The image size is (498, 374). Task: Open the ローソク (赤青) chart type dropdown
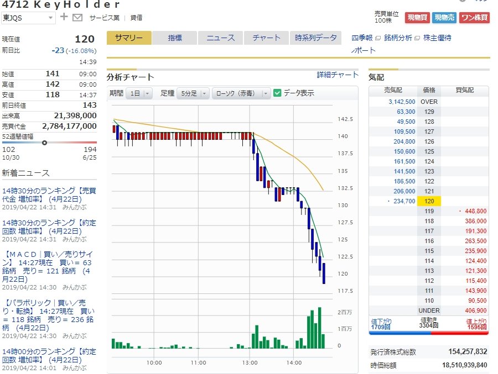pyautogui.click(x=241, y=93)
